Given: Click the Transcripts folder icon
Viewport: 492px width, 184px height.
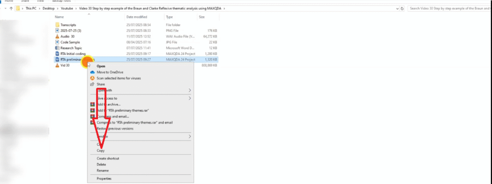Looking at the screenshot, I should click(57, 25).
